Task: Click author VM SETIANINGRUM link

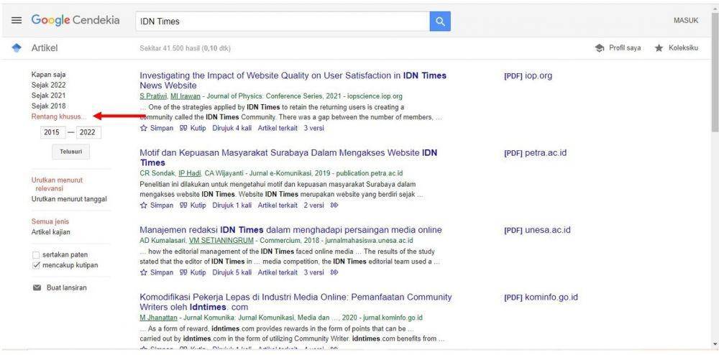Action: point(221,240)
